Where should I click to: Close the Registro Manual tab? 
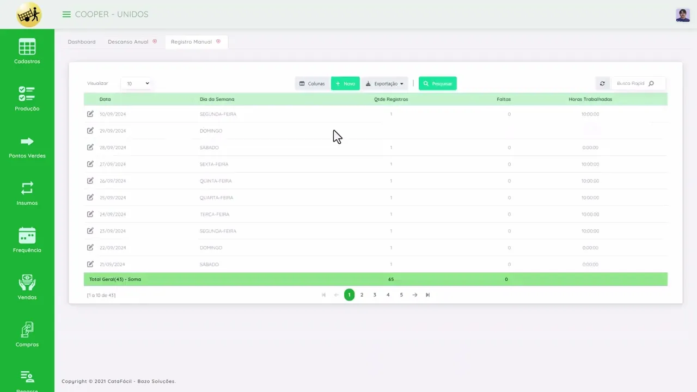[218, 41]
